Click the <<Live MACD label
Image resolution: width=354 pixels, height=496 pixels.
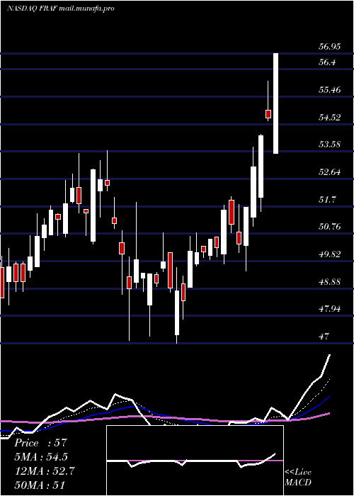pos(298,477)
